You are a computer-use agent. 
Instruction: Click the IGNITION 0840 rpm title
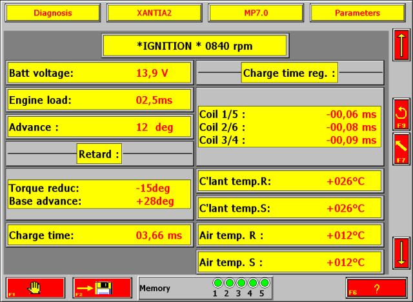pos(195,46)
